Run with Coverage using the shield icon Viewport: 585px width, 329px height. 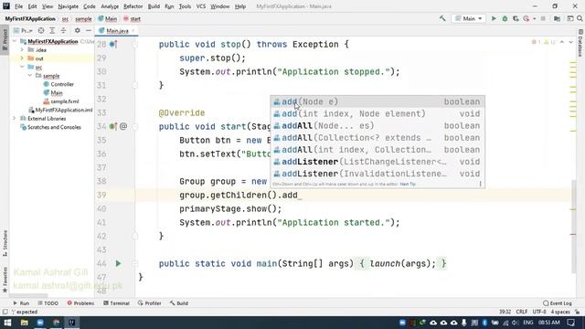coord(516,18)
